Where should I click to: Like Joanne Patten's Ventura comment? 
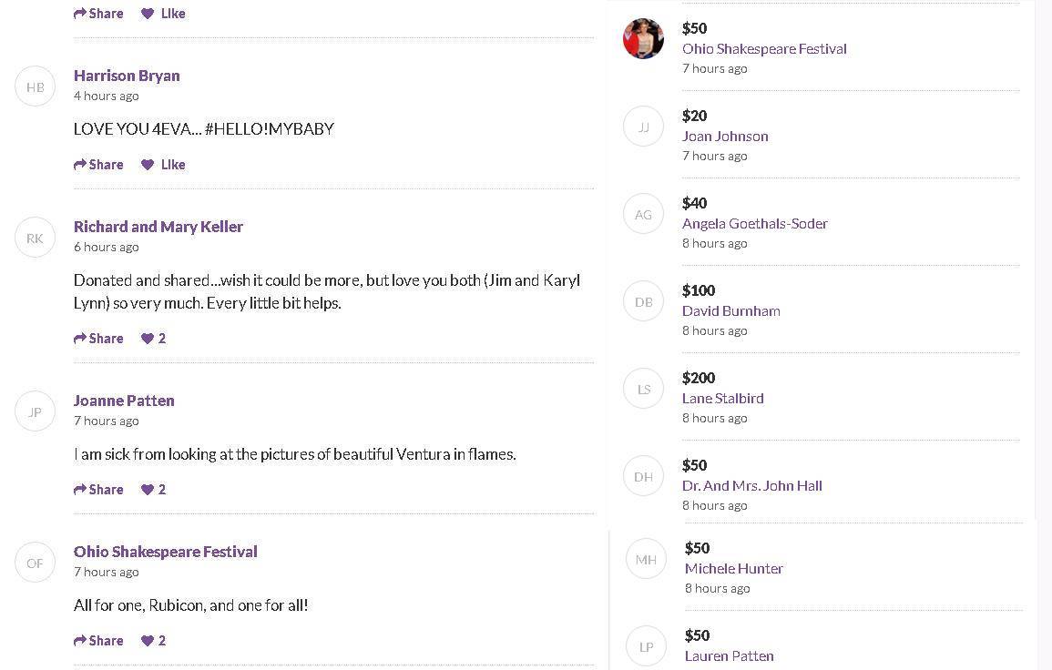tap(153, 490)
